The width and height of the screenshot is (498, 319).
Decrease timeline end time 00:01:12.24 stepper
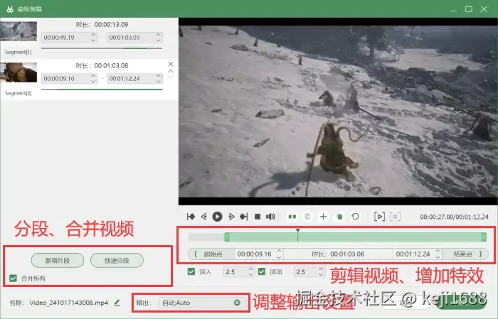click(438, 257)
